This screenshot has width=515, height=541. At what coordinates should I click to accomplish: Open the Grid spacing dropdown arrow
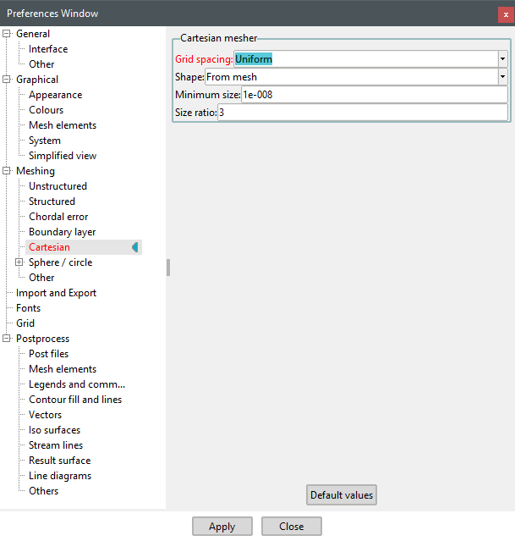pos(502,59)
